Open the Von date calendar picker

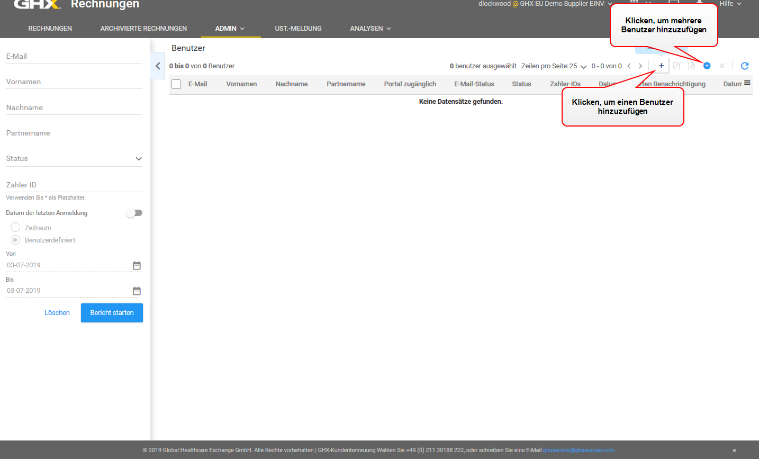point(137,265)
